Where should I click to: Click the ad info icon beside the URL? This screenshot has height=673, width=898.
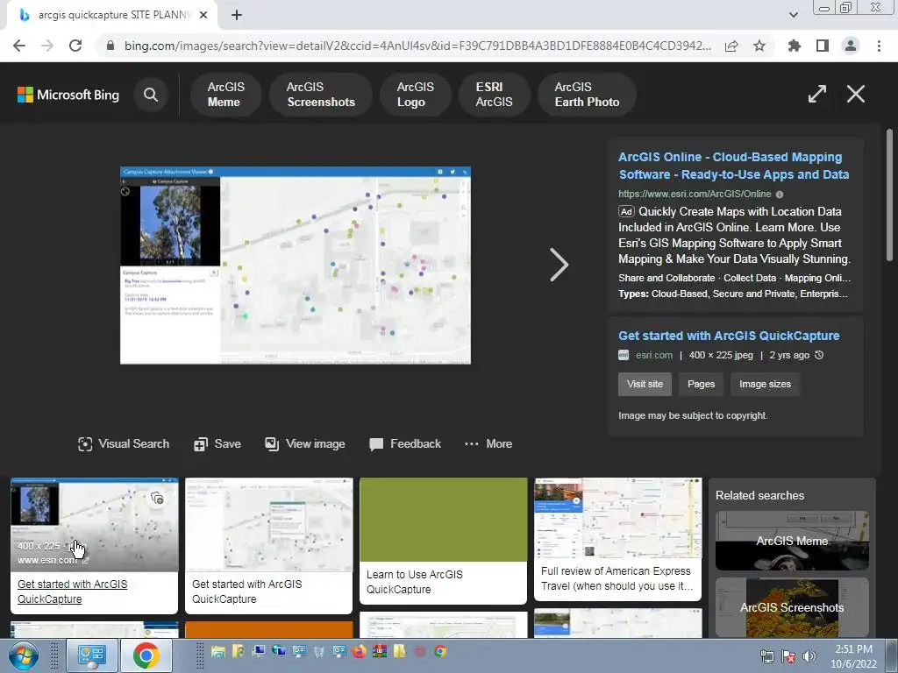(780, 195)
